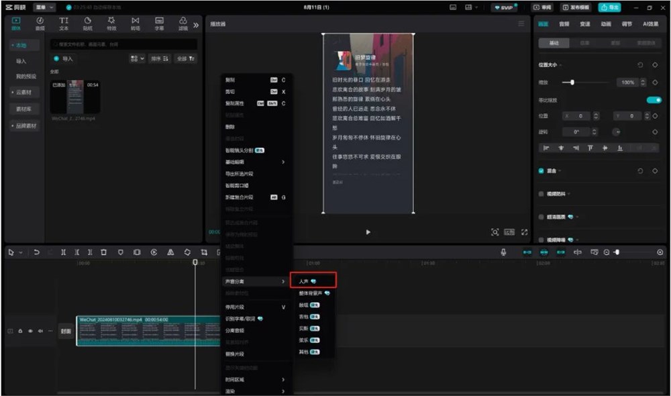Enable the 视频降噪 checkbox
Viewport: 671px width, 396px height.
point(541,240)
